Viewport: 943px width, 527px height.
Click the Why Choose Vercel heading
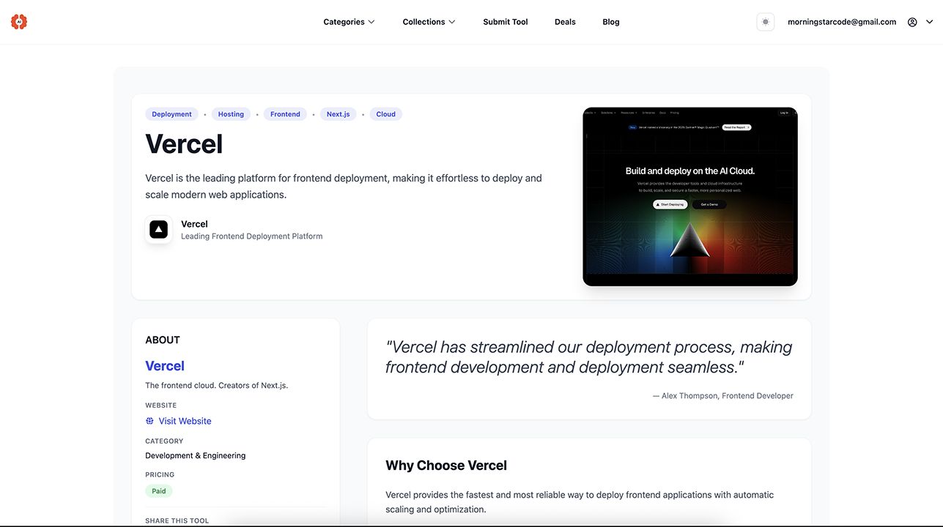pyautogui.click(x=446, y=466)
